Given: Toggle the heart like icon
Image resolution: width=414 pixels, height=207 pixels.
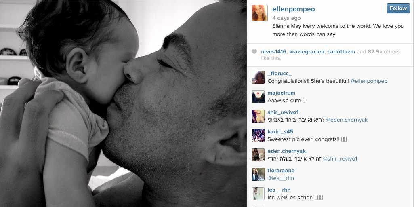Looking at the screenshot, I should [254, 52].
